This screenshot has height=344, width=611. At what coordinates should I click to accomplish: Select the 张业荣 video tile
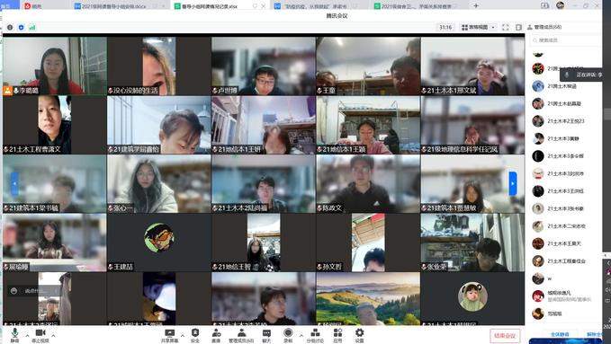(472, 242)
